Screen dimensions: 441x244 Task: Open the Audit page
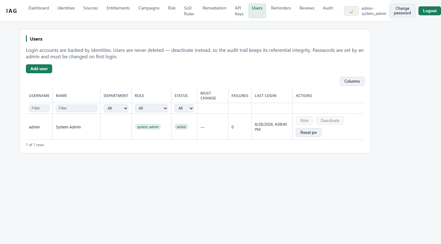point(328,8)
